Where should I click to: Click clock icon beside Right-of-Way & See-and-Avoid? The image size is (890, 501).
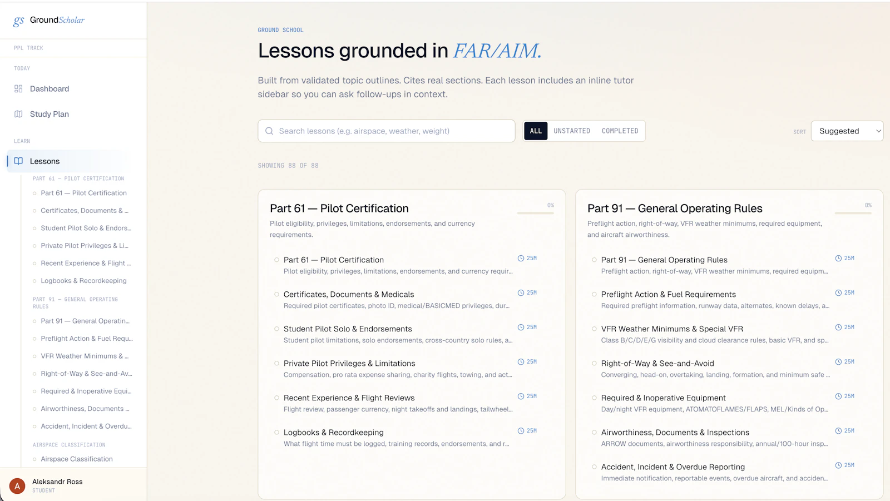click(x=839, y=362)
